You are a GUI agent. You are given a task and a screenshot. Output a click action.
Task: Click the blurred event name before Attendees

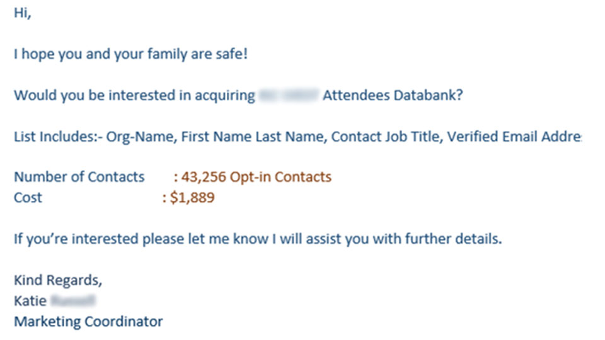(289, 95)
